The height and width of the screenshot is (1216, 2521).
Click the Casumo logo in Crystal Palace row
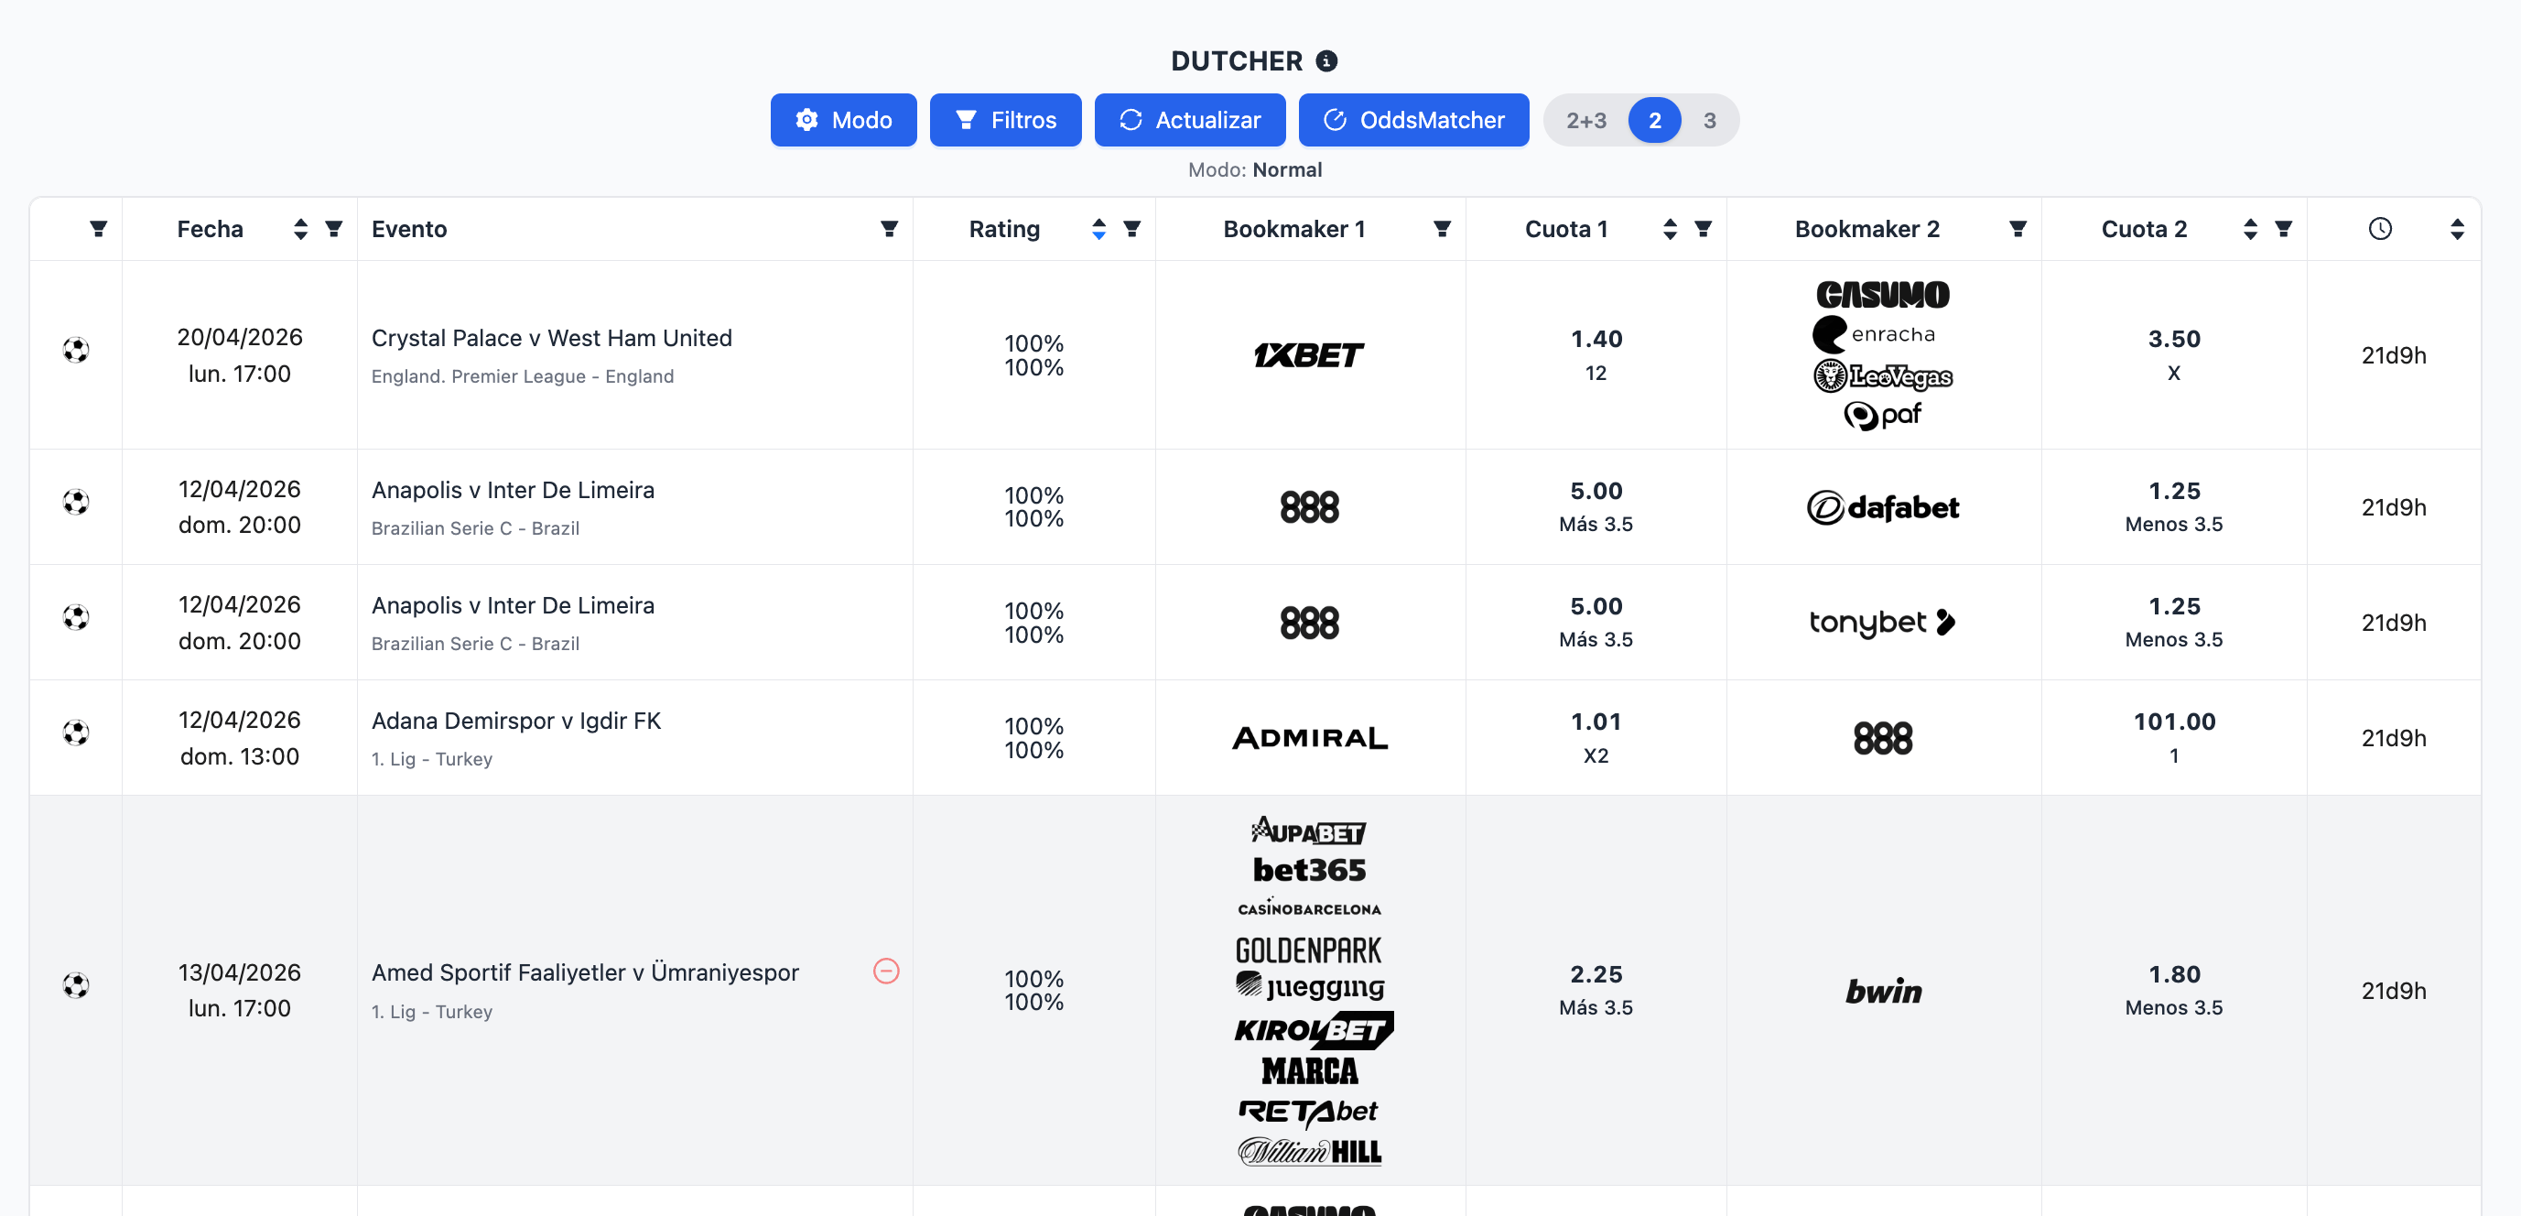point(1882,294)
